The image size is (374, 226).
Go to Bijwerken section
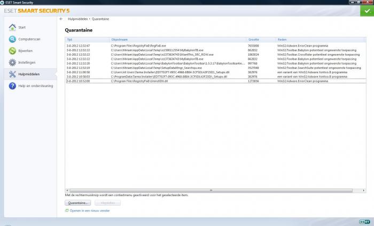tap(26, 51)
